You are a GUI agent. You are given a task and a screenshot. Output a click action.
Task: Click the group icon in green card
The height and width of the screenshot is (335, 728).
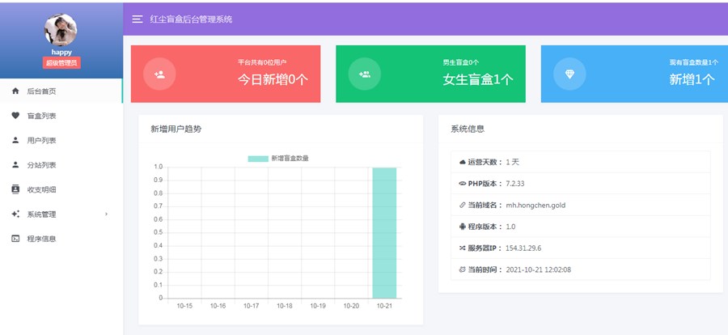tap(365, 74)
